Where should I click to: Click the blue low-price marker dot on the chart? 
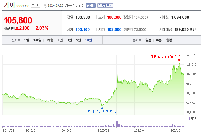tap(102, 108)
